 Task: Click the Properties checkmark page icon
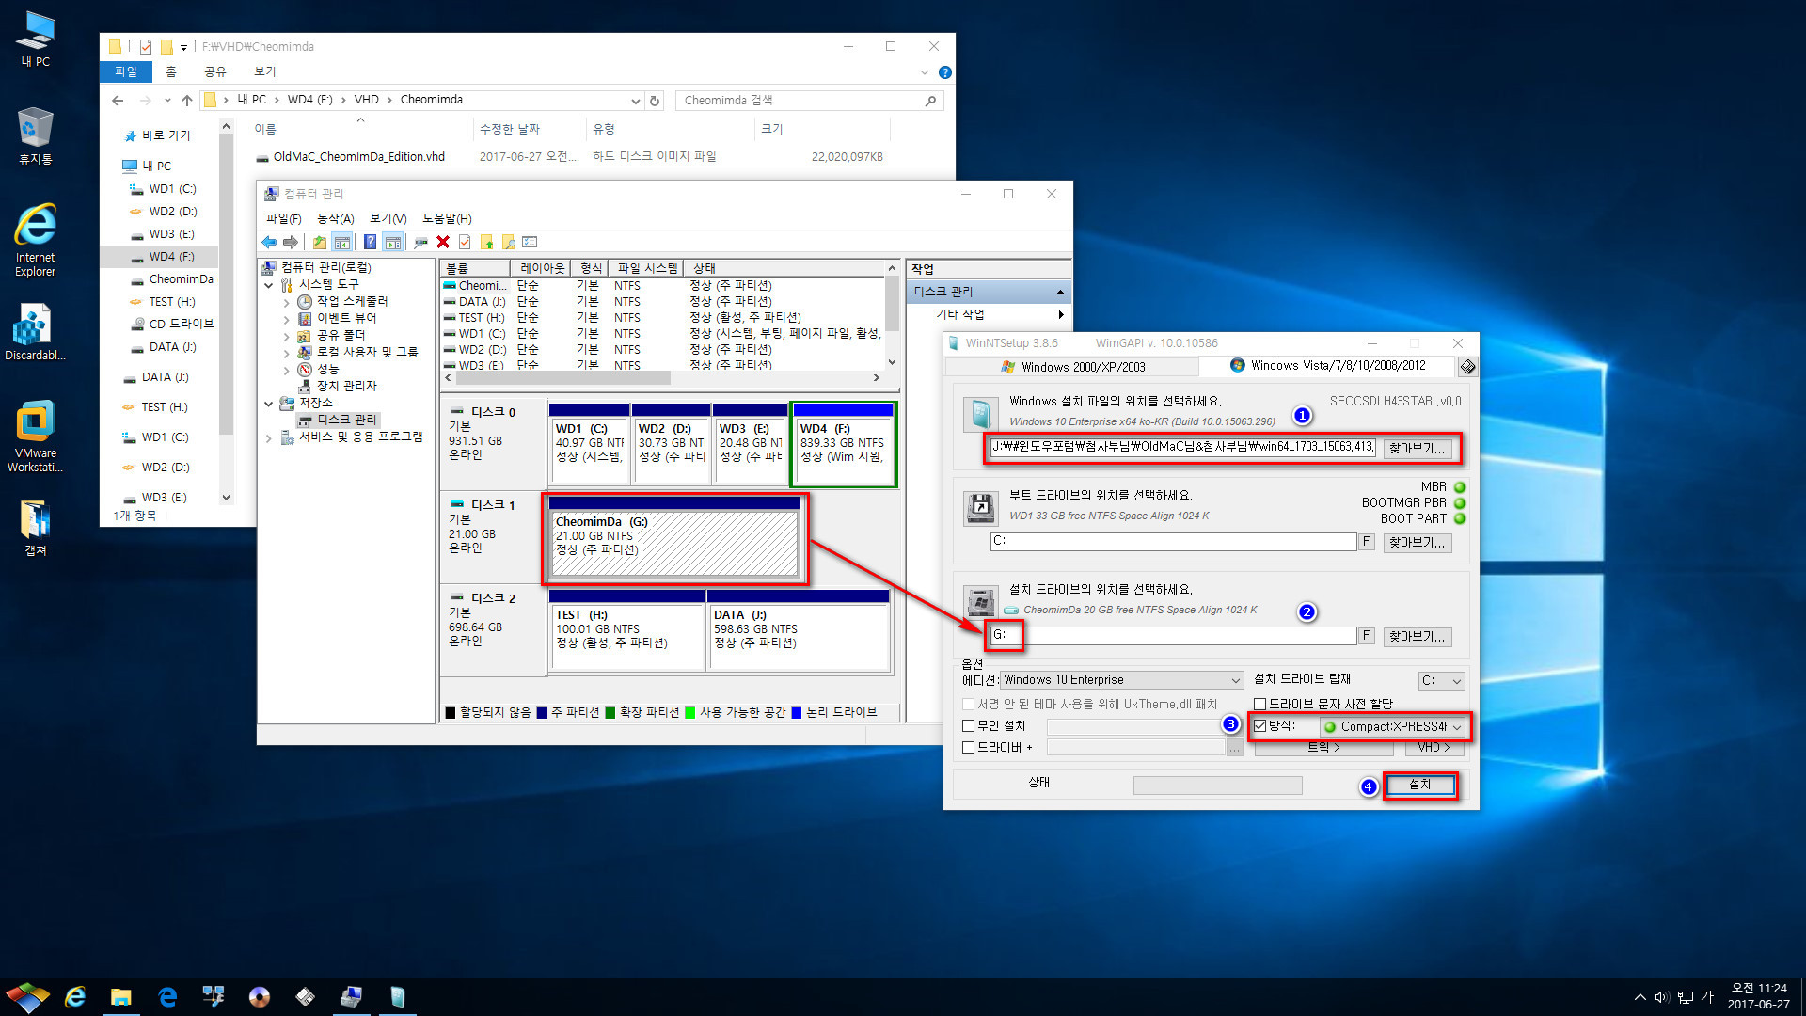pos(465,243)
